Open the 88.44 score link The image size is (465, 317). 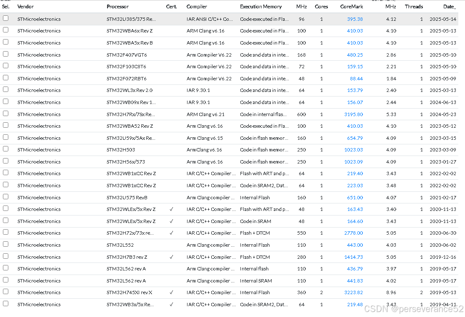coord(357,79)
